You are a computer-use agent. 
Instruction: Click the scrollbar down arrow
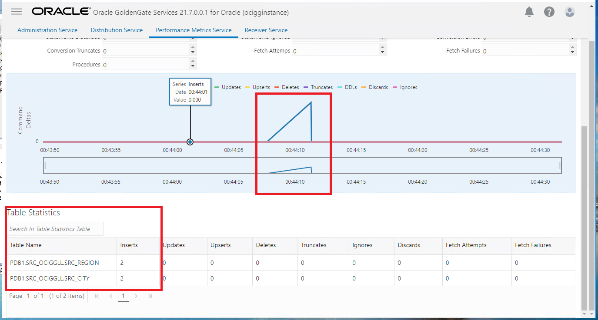pos(584,313)
